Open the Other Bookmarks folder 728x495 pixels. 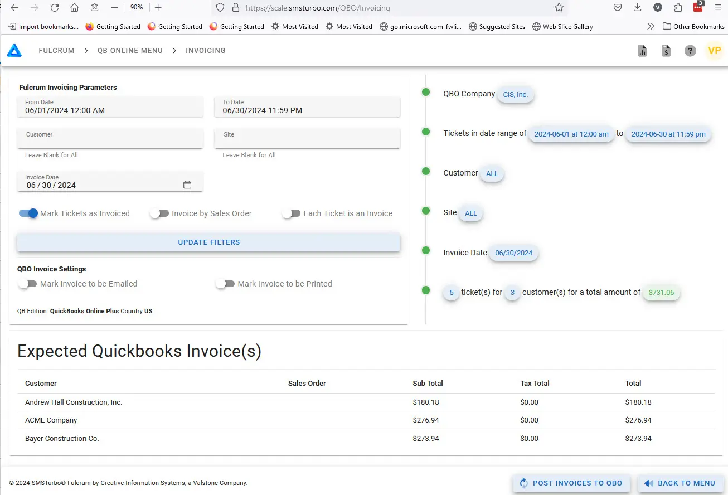click(x=693, y=26)
